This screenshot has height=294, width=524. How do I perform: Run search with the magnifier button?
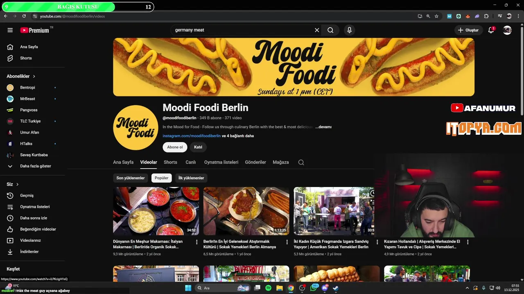pos(330,30)
